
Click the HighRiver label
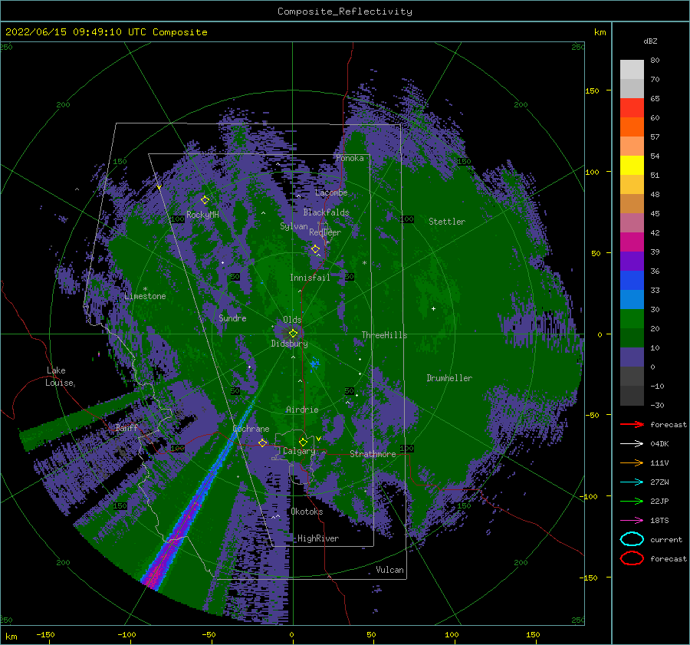318,538
